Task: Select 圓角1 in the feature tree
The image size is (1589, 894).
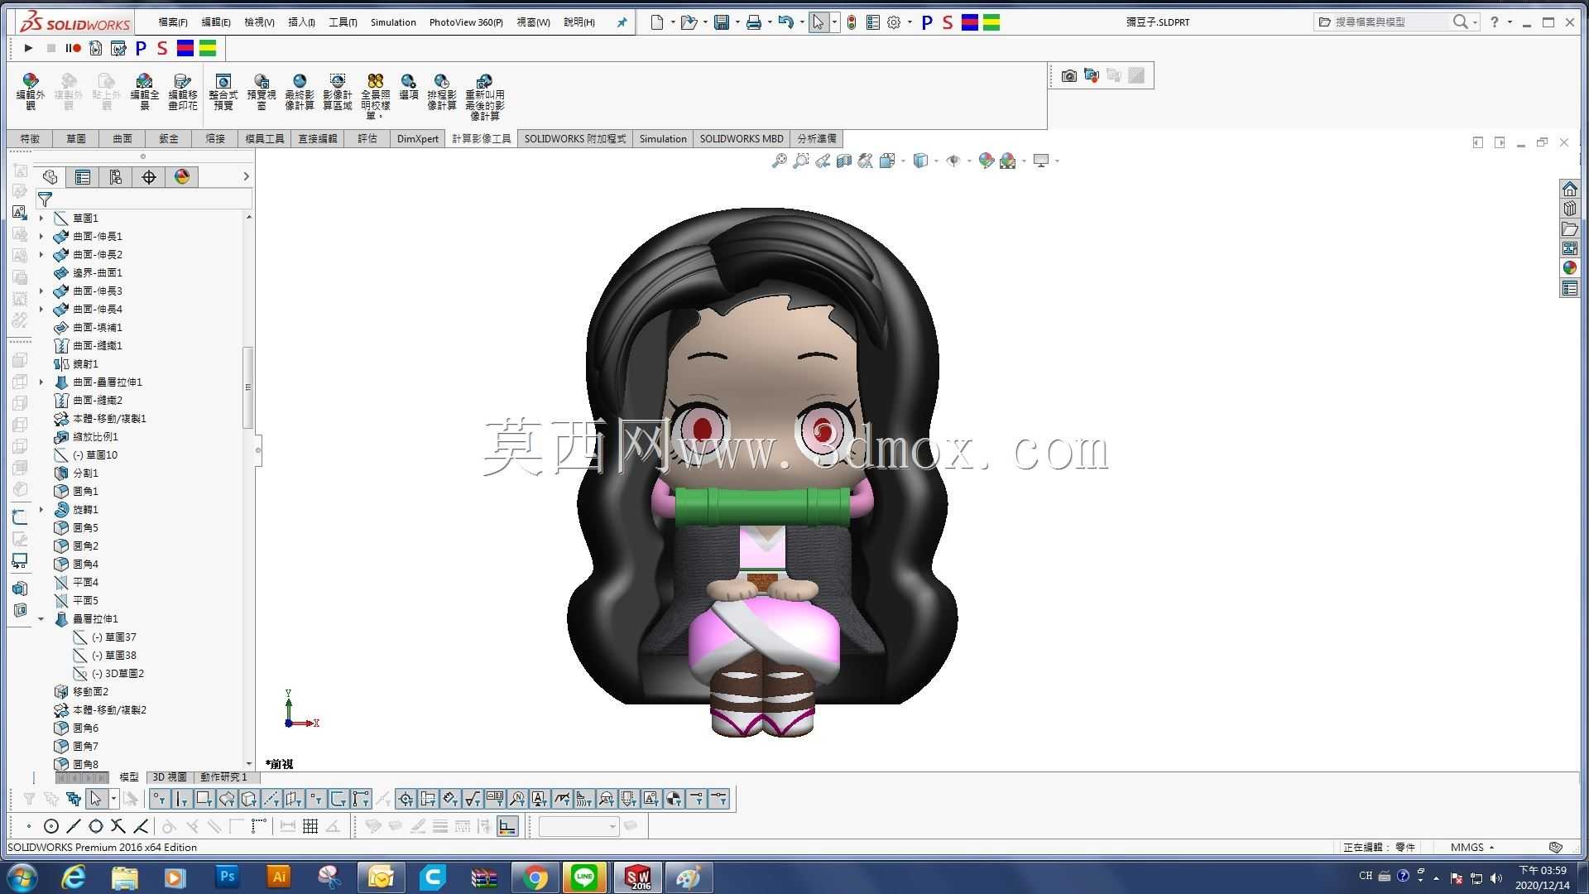Action: (x=85, y=492)
